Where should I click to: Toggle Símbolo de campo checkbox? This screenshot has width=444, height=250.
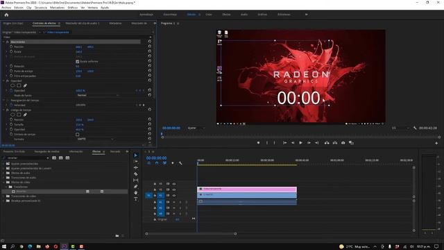pyautogui.click(x=77, y=135)
